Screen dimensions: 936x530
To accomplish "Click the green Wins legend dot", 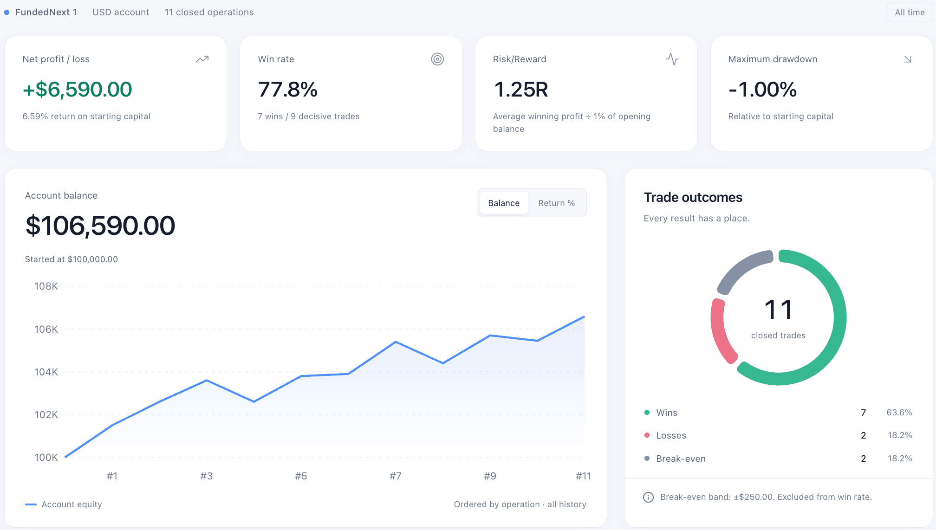I will (647, 413).
